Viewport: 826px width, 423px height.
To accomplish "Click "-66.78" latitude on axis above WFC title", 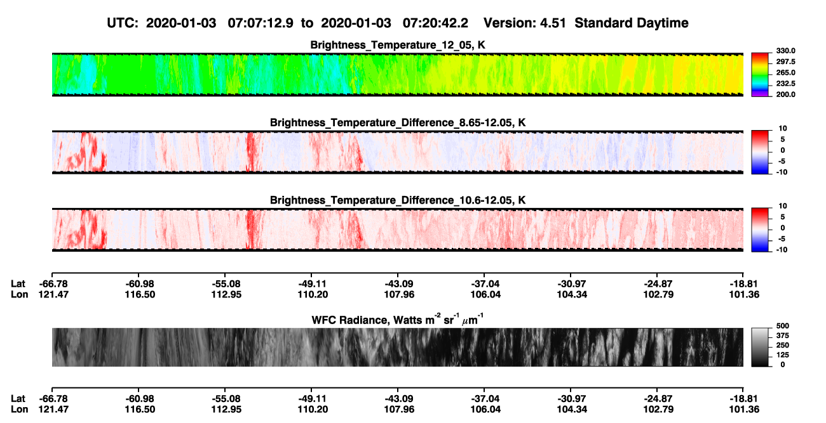I will tap(52, 283).
